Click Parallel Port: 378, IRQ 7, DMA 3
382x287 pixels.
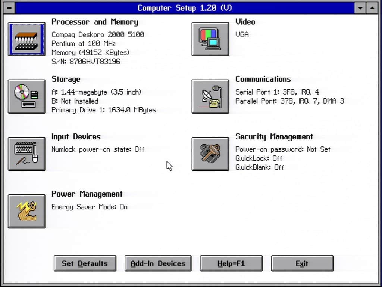pos(289,101)
